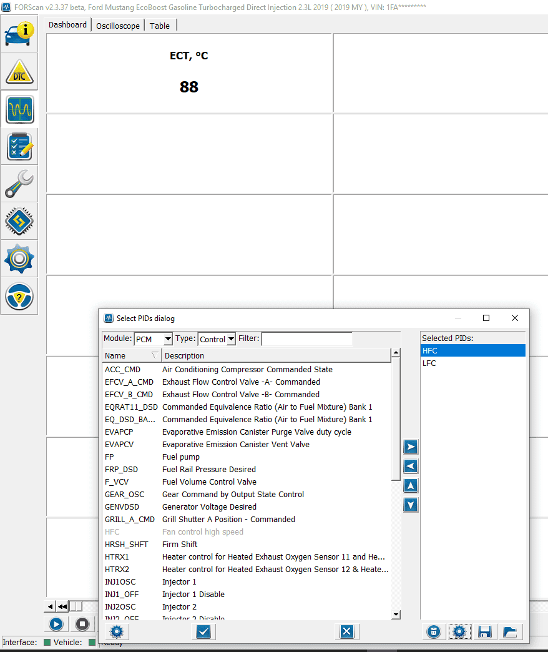Click the Description column header
Image resolution: width=548 pixels, height=652 pixels.
click(276, 355)
